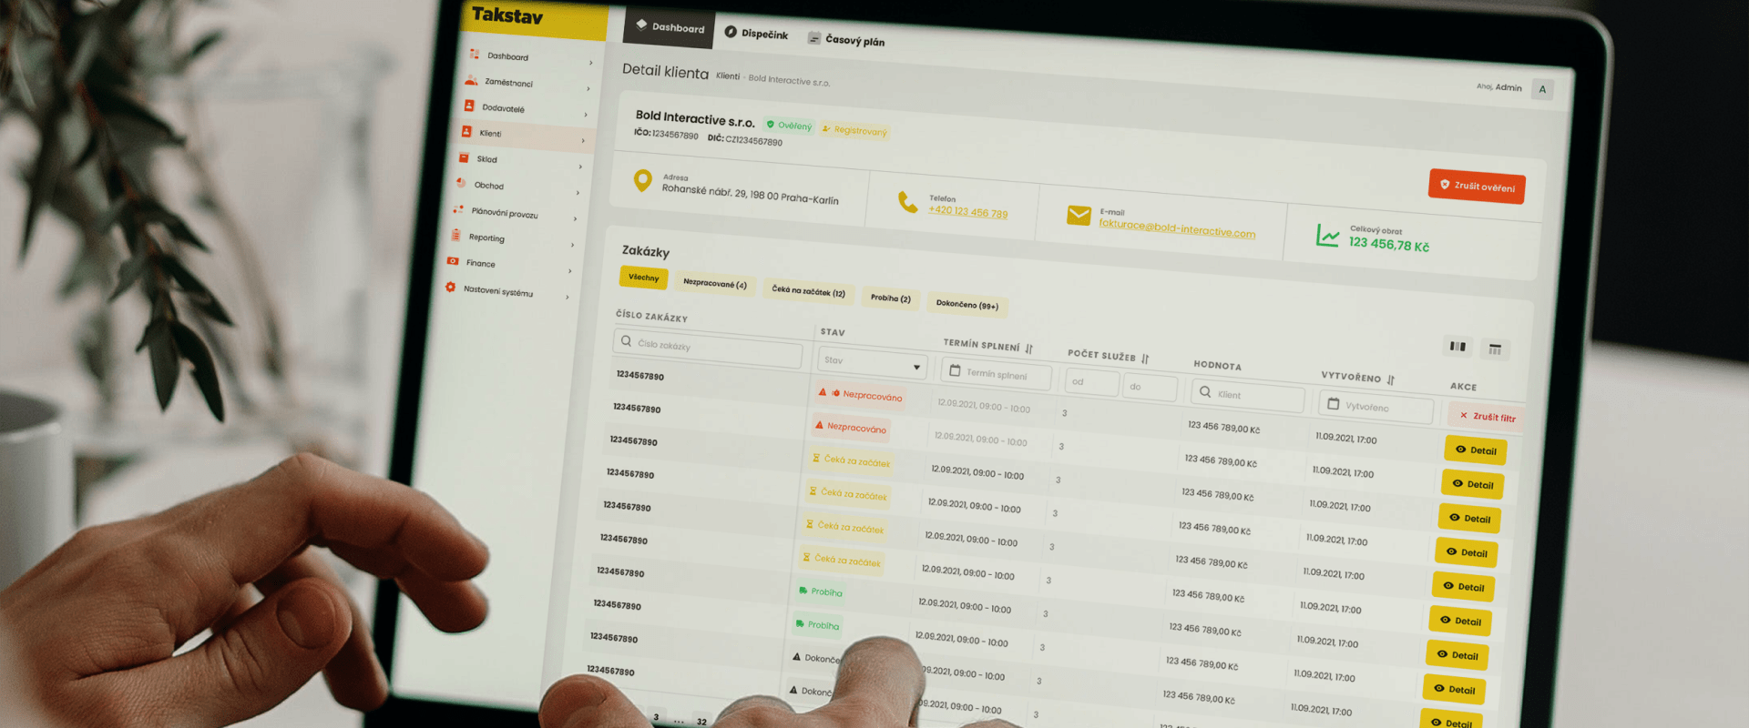The image size is (1749, 728).
Task: Switch to table layout view icon
Action: click(1495, 349)
